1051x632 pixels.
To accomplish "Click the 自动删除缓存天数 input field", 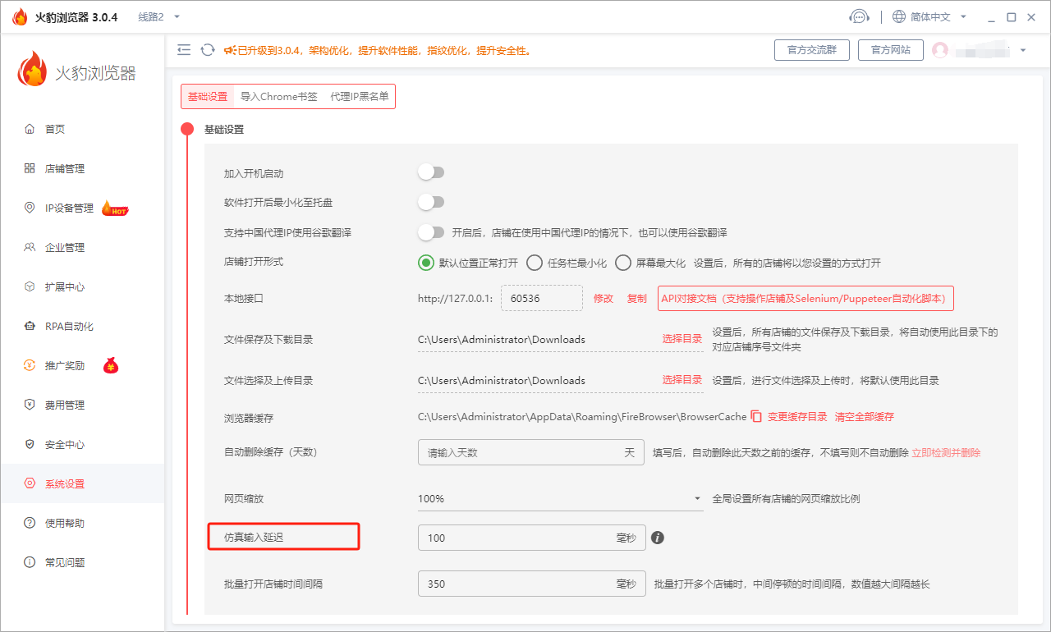I will [531, 452].
